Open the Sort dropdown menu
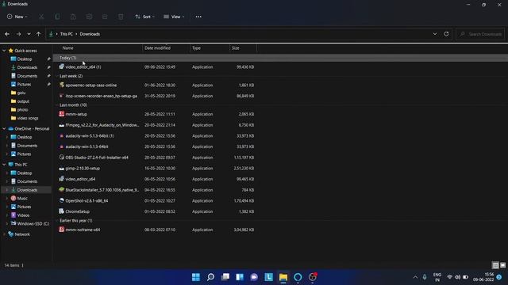Image resolution: width=508 pixels, height=285 pixels. pos(144,17)
